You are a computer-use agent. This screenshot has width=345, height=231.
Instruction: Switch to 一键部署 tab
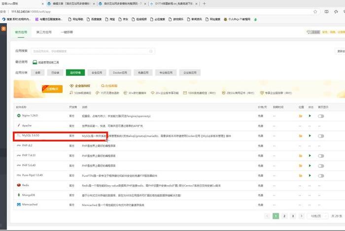click(67, 32)
